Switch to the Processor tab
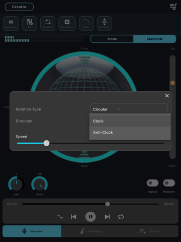The image size is (181, 242). pos(32,231)
